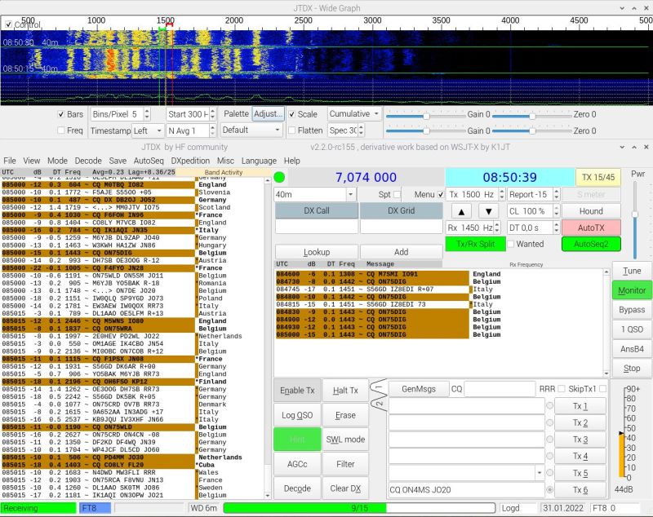This screenshot has width=653, height=517.
Task: Click the Rx 1450 Hz spinner arrows
Action: point(497,228)
